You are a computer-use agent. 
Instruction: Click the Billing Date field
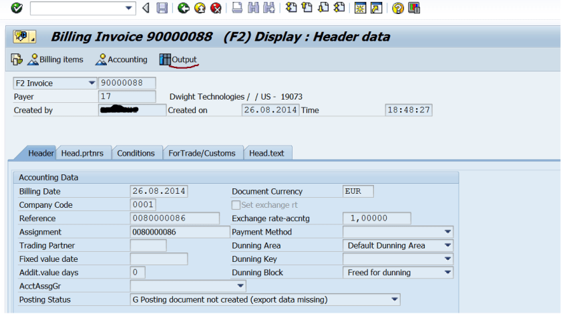(x=159, y=191)
